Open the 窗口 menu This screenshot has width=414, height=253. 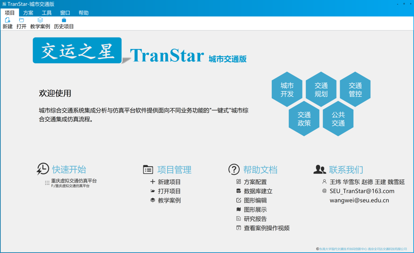(x=65, y=13)
